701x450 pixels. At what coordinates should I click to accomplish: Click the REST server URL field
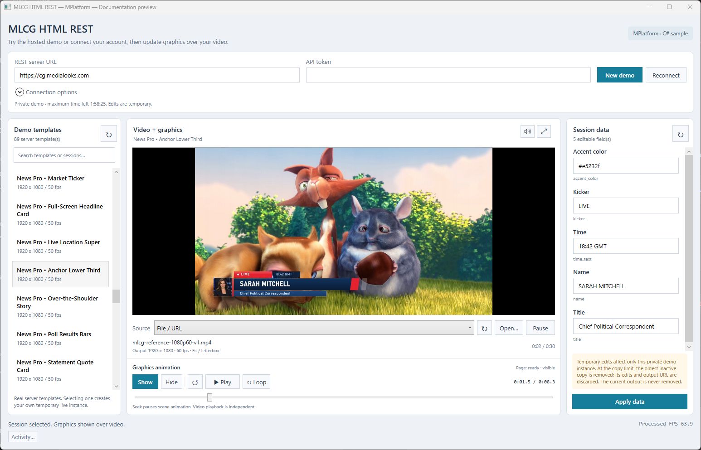[157, 75]
